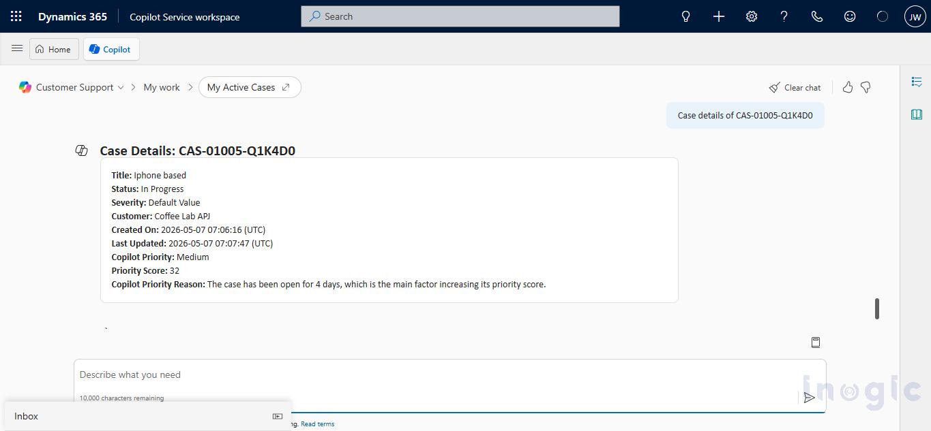Screen dimensions: 931x431
Task: Switch to the Home tab
Action: [x=54, y=49]
